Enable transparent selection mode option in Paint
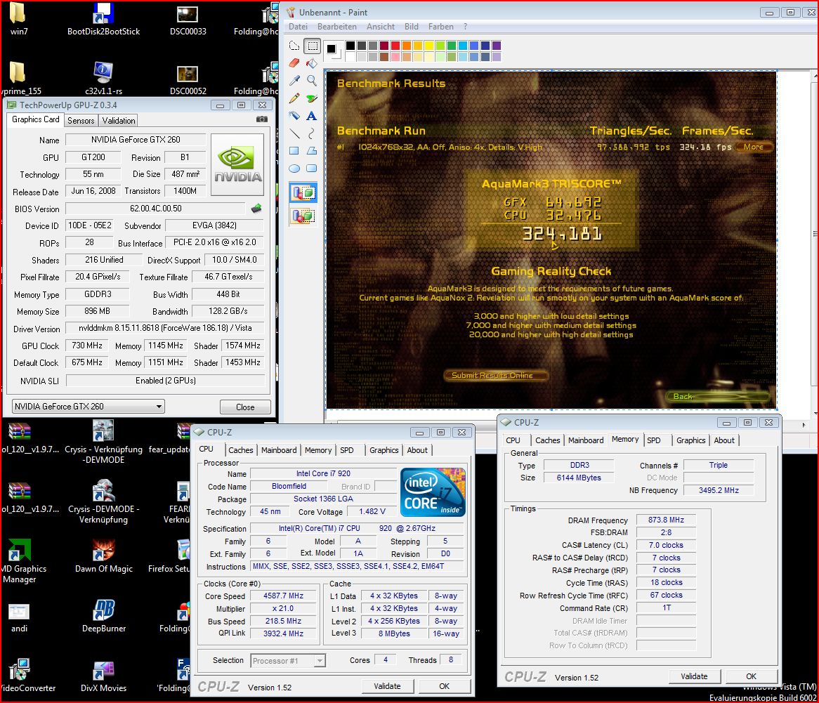Viewport: 819px width, 703px height. 303,215
